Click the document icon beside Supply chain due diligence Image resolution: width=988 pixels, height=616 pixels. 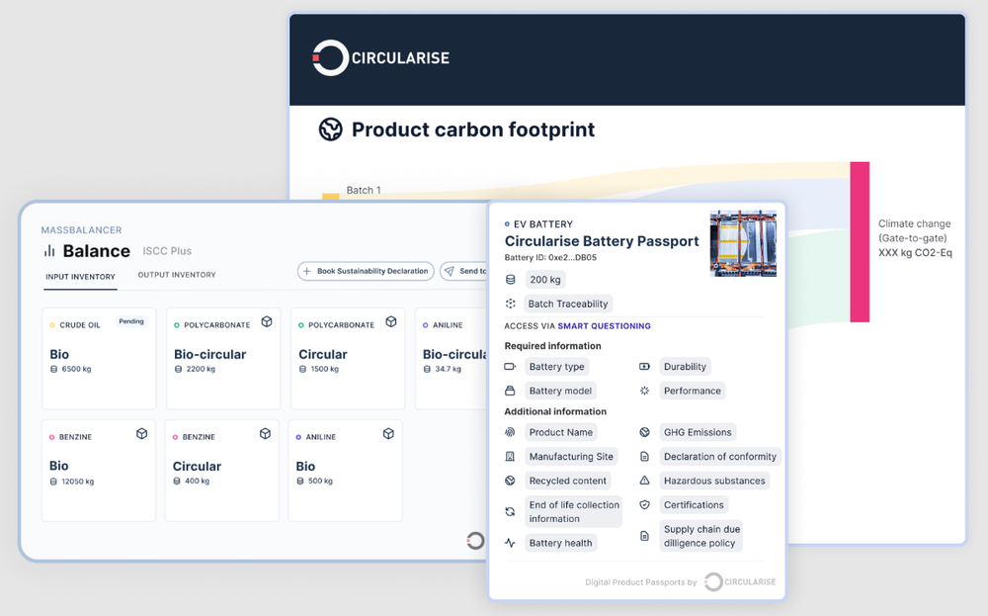tap(644, 536)
